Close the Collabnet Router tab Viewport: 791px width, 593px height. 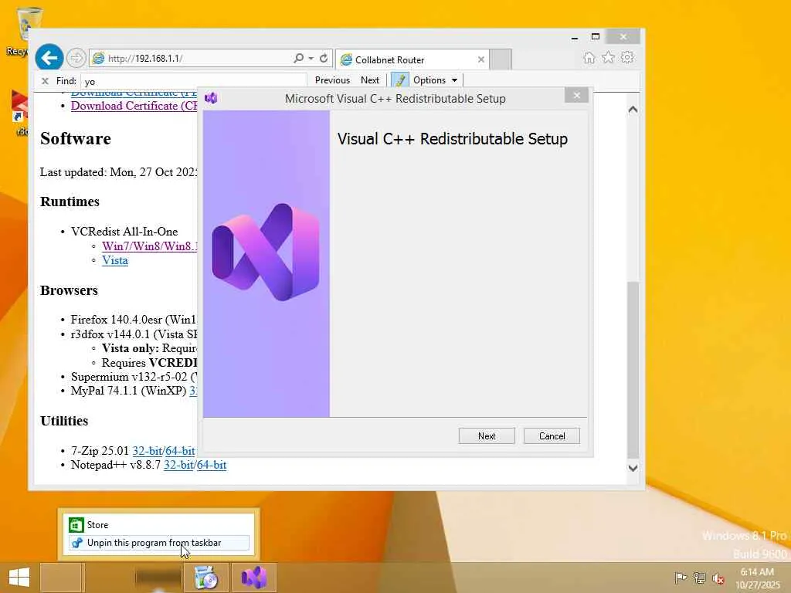[x=480, y=59]
